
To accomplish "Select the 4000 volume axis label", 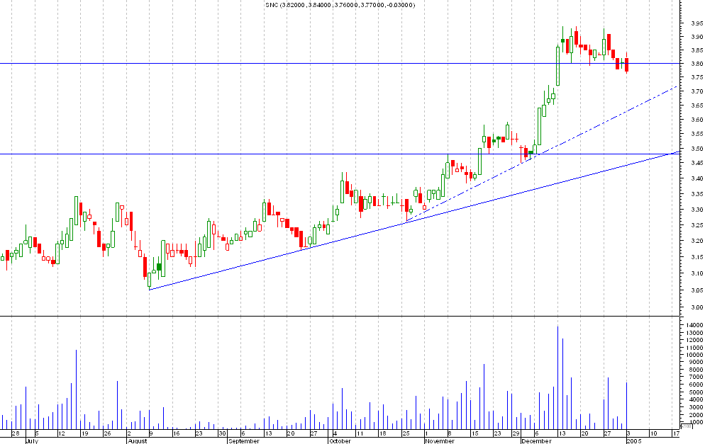I will pos(696,399).
